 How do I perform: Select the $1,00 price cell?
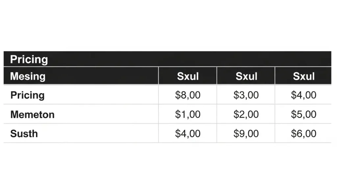pos(188,115)
